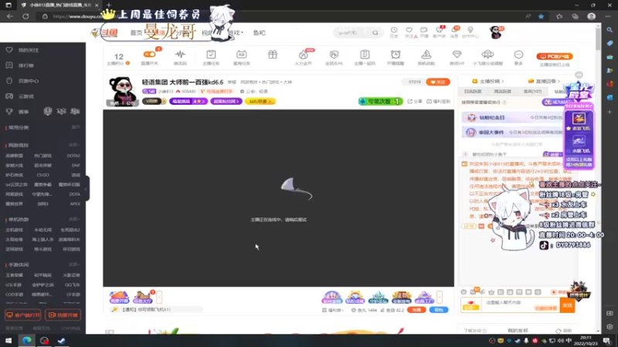Viewport: 618px width, 347px height.
Task: Open the waveform audio tool icon
Action: [180, 54]
